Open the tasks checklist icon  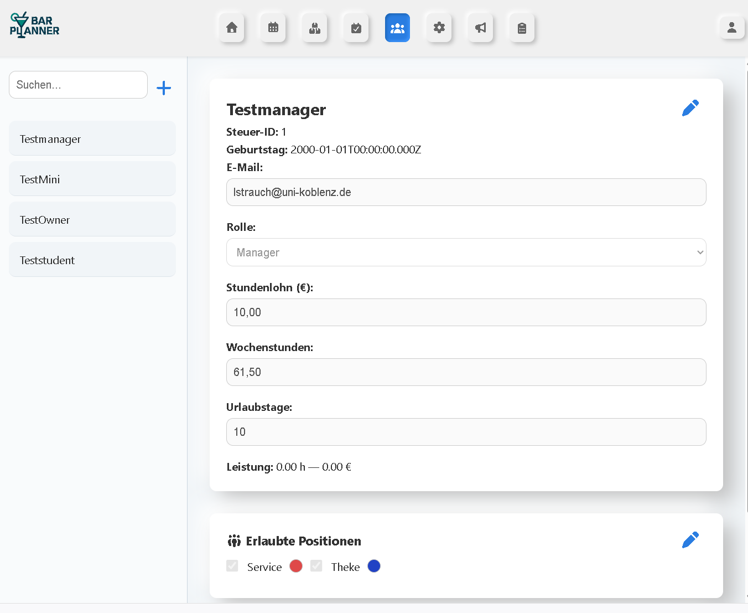coord(356,28)
